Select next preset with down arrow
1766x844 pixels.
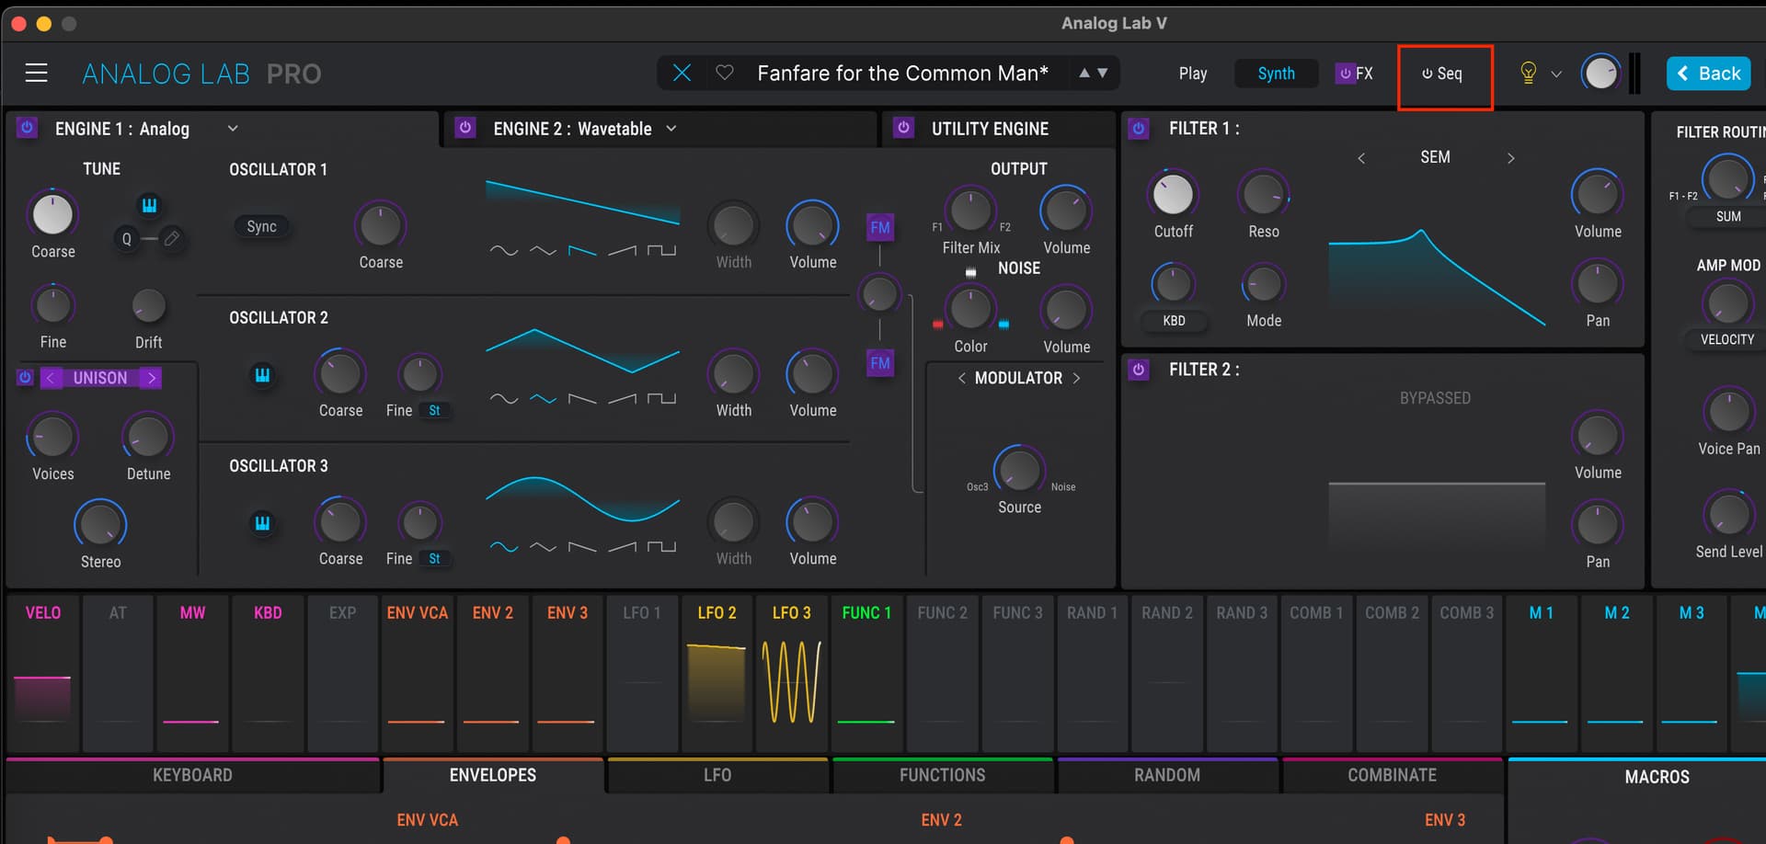coord(1103,73)
